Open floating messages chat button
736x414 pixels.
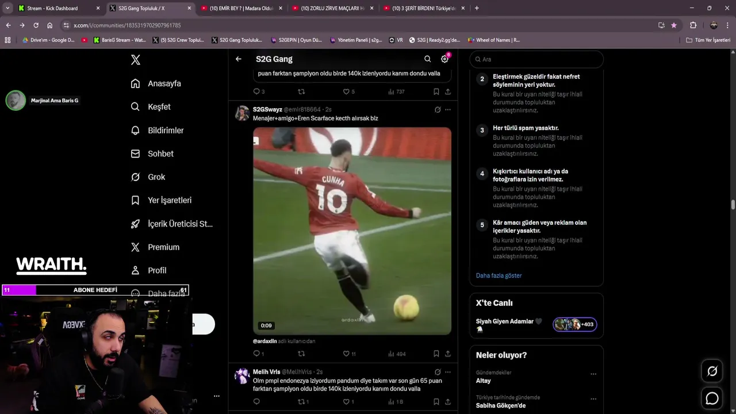[x=712, y=398]
